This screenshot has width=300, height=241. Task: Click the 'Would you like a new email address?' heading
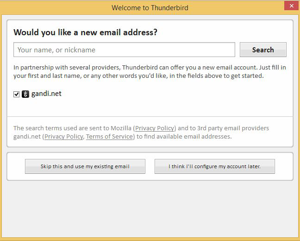[x=85, y=32]
